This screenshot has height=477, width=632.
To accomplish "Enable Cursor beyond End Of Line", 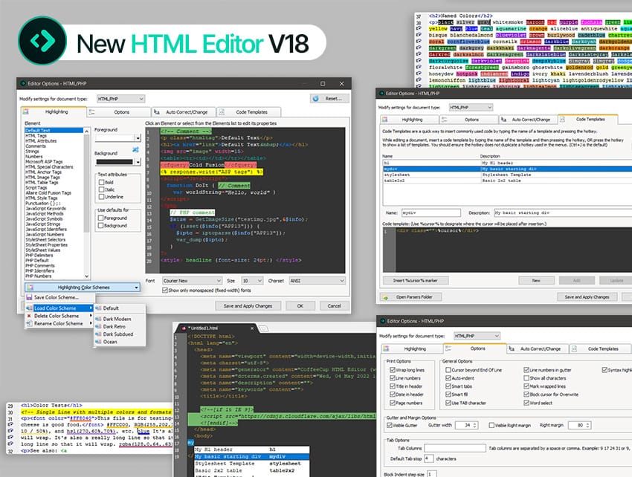I will point(448,370).
